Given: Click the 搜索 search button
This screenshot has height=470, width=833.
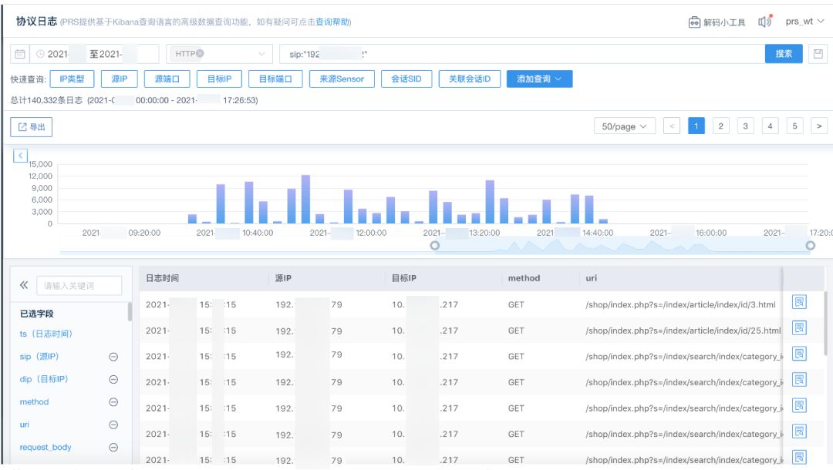Looking at the screenshot, I should pos(784,54).
